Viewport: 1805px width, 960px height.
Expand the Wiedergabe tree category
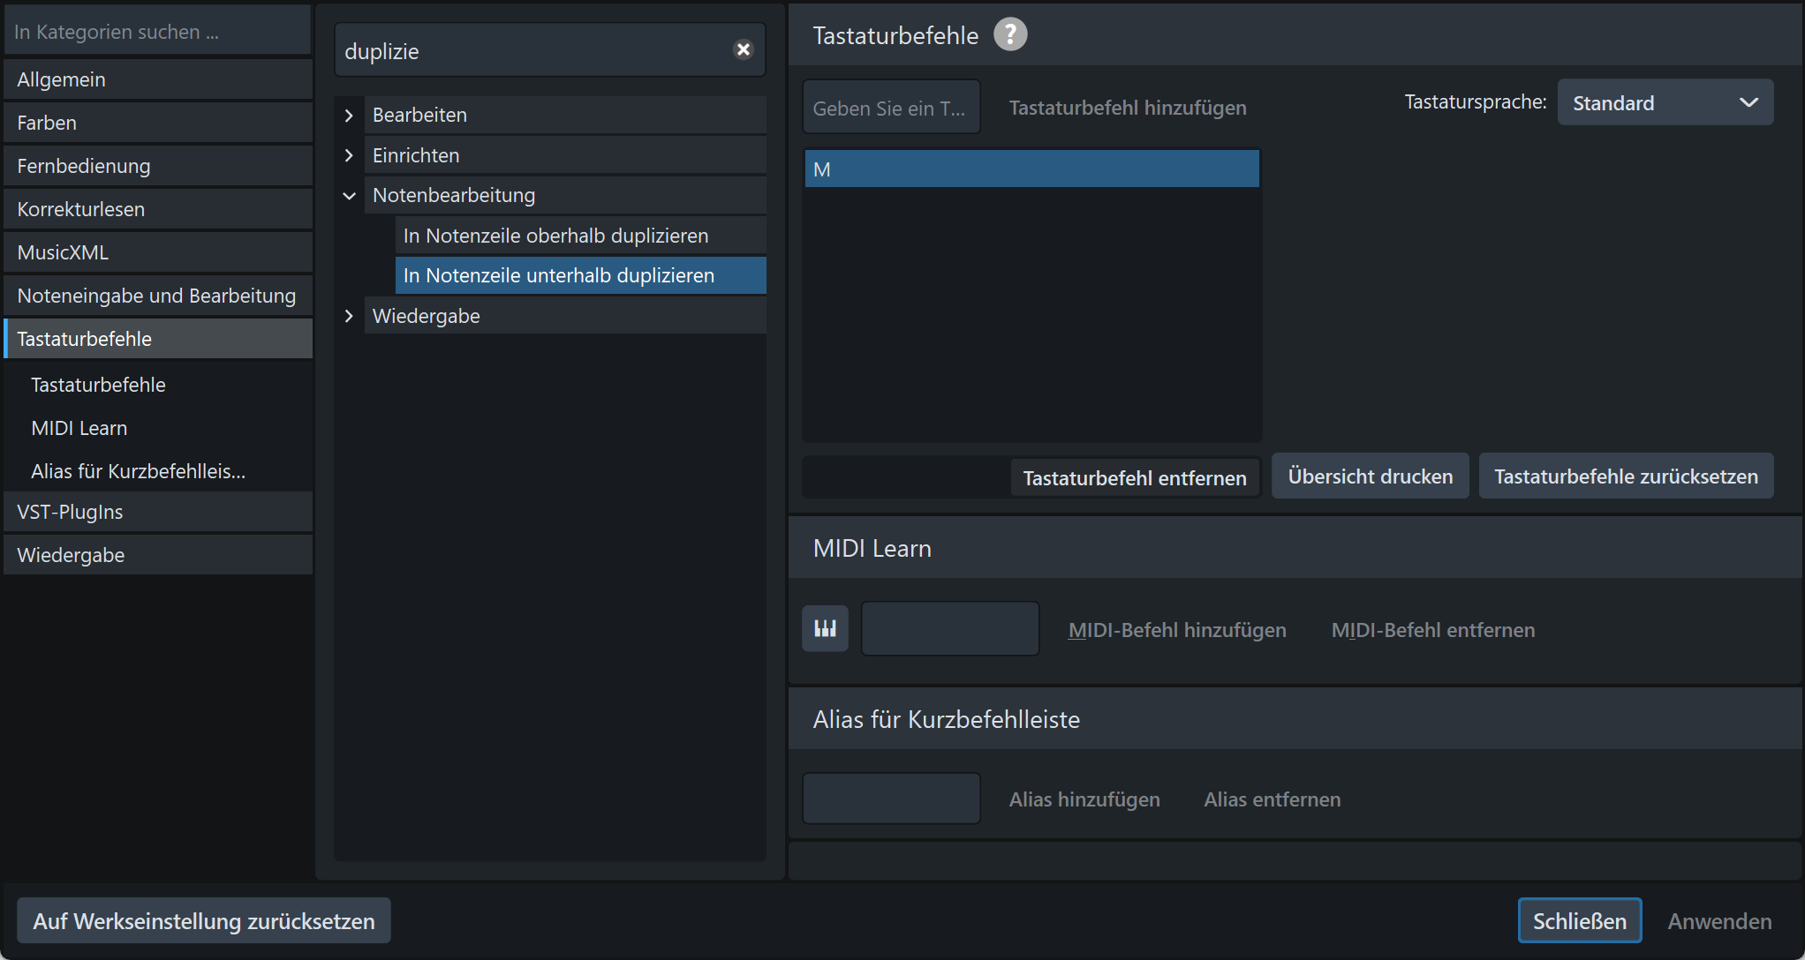click(x=349, y=316)
